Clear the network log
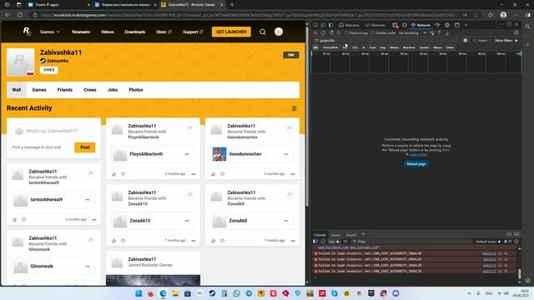The width and height of the screenshot is (534, 300). (x=323, y=33)
